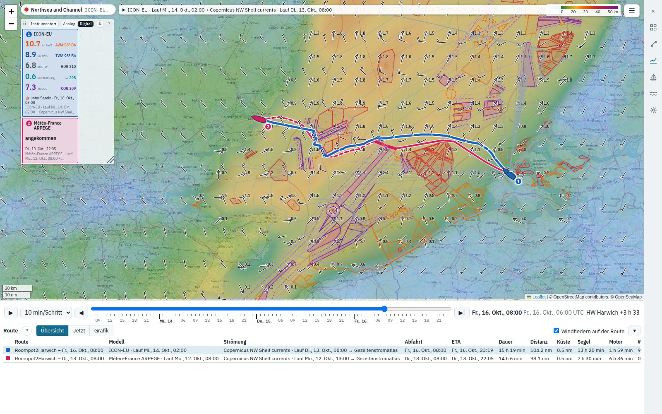The height and width of the screenshot is (414, 662).
Task: Toggle Windfiedern auf der Route checkbox
Action: pos(556,330)
